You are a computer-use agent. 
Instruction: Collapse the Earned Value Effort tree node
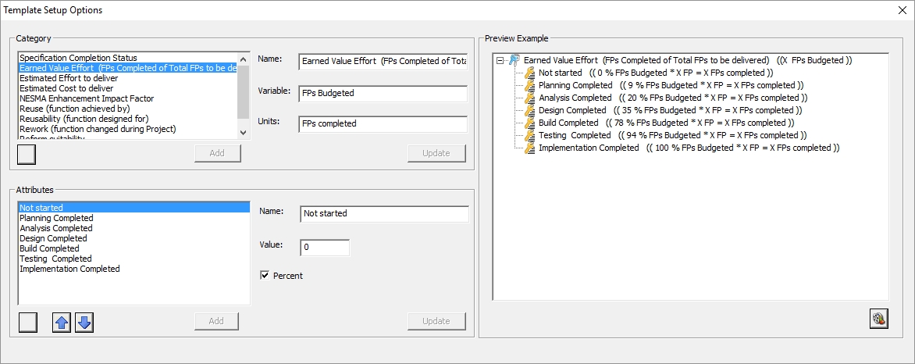(500, 60)
